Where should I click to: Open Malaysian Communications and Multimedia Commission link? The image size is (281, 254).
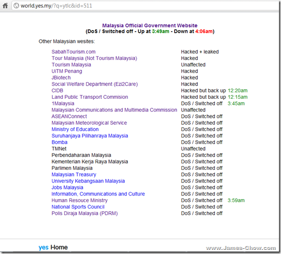tap(115, 110)
